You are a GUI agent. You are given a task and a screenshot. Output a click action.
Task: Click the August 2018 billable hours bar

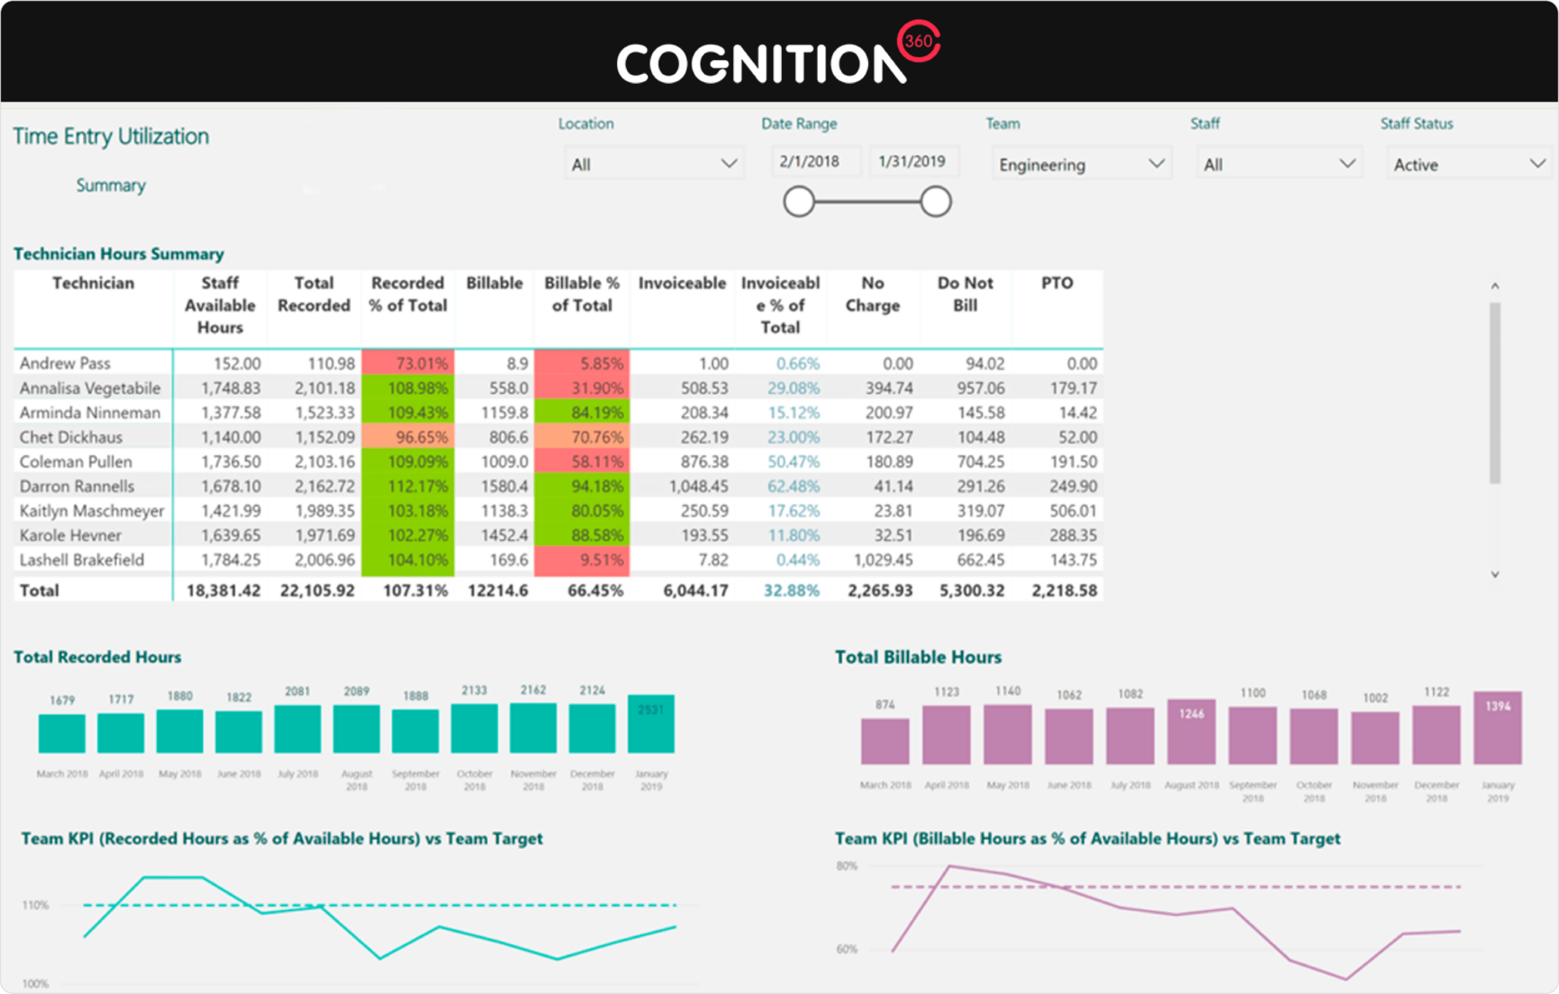tap(1191, 732)
